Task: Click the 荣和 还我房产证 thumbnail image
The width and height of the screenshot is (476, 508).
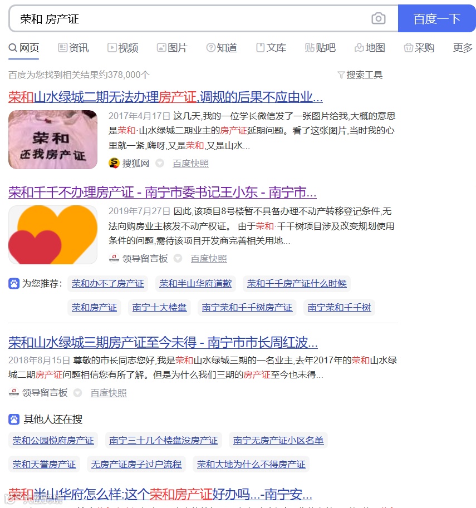Action: 53,140
